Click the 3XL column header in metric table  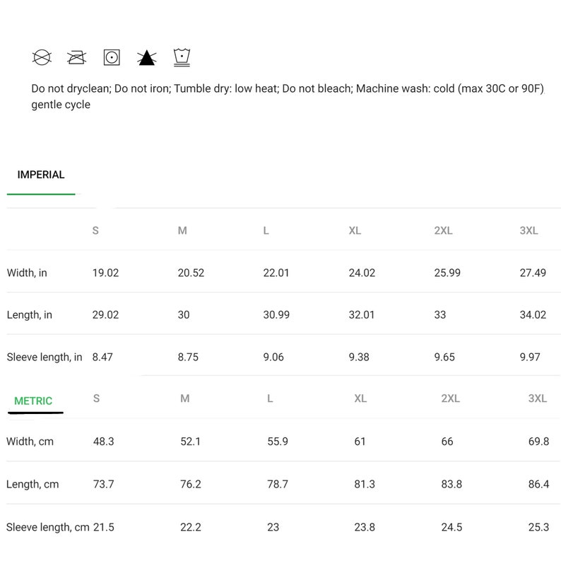[x=538, y=398]
